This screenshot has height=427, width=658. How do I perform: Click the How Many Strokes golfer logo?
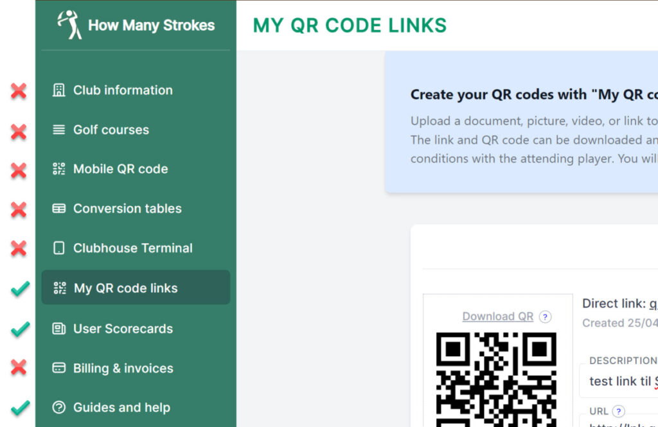point(69,25)
